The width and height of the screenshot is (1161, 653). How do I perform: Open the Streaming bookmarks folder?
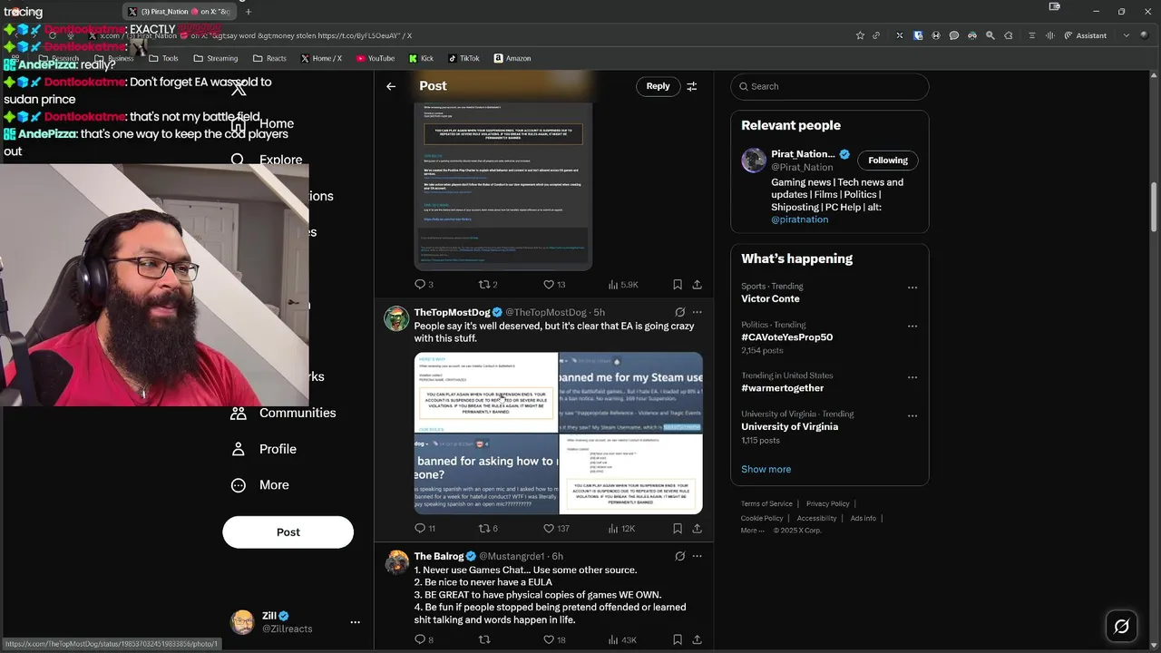216,58
